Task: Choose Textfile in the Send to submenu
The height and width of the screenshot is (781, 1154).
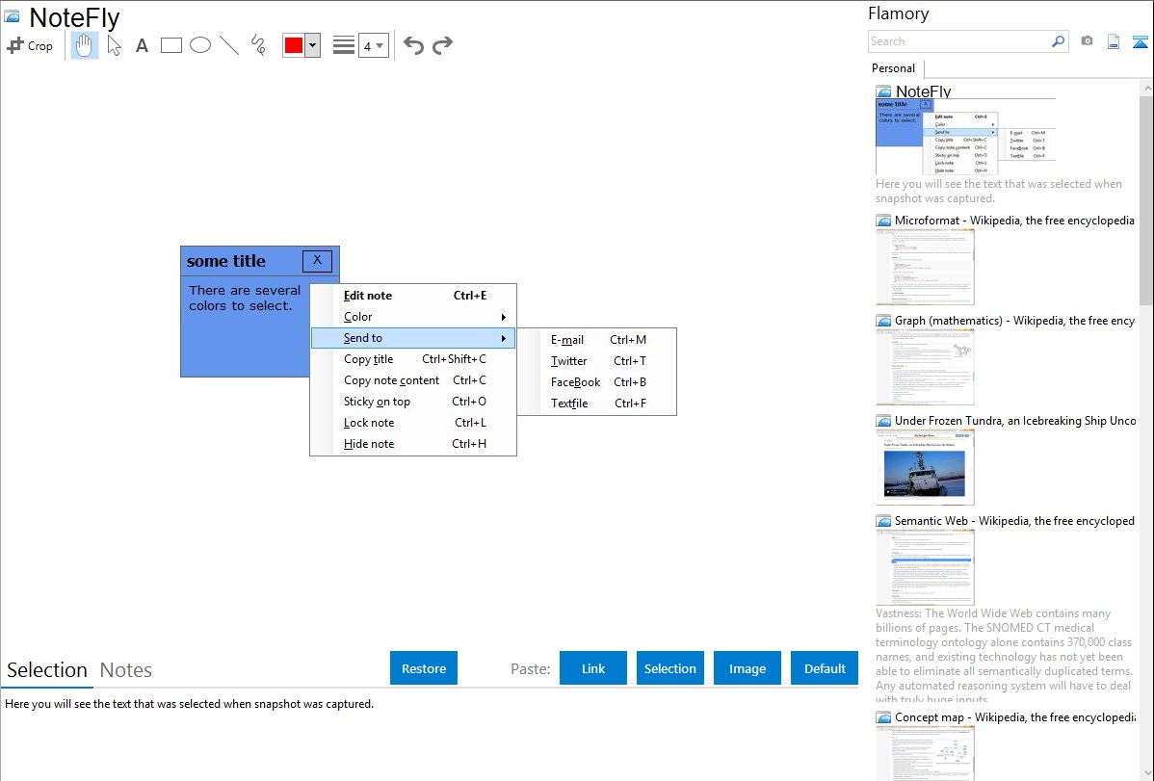Action: [x=597, y=404]
